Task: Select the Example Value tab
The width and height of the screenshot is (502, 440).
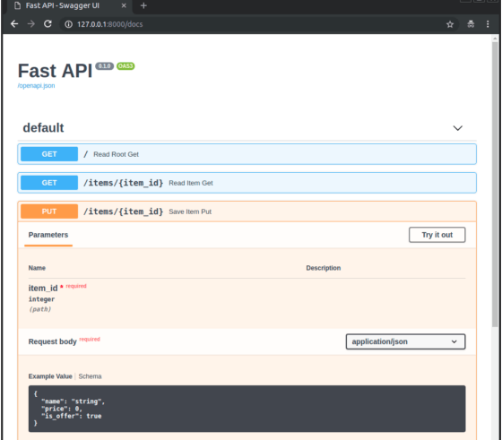Action: pos(50,376)
